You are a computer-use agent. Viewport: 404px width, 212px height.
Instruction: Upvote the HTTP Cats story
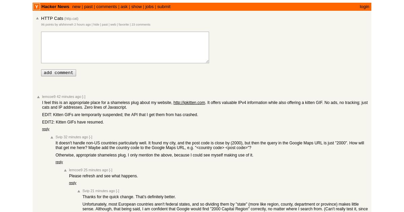(37, 19)
